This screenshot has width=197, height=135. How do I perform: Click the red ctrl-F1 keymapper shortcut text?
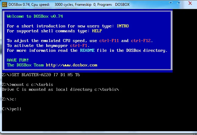point(79,45)
